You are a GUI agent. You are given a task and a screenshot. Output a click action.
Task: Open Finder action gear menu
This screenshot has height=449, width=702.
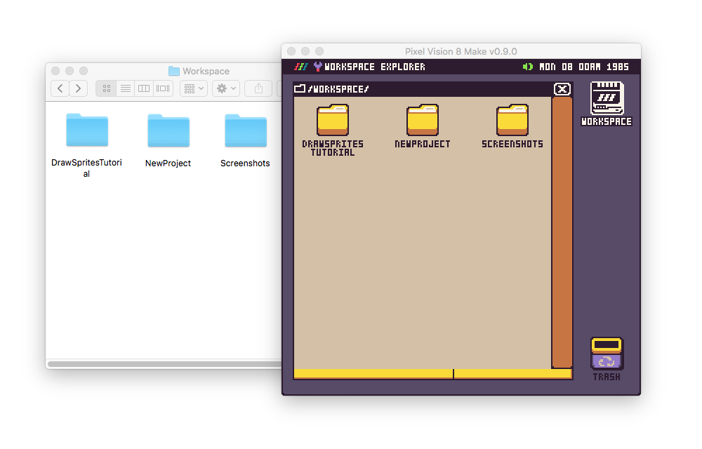point(226,88)
